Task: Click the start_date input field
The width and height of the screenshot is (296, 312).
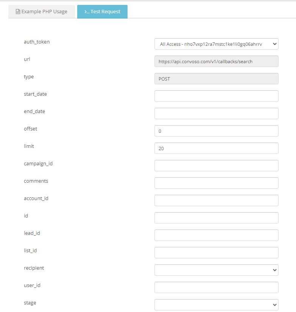Action: tap(216, 96)
